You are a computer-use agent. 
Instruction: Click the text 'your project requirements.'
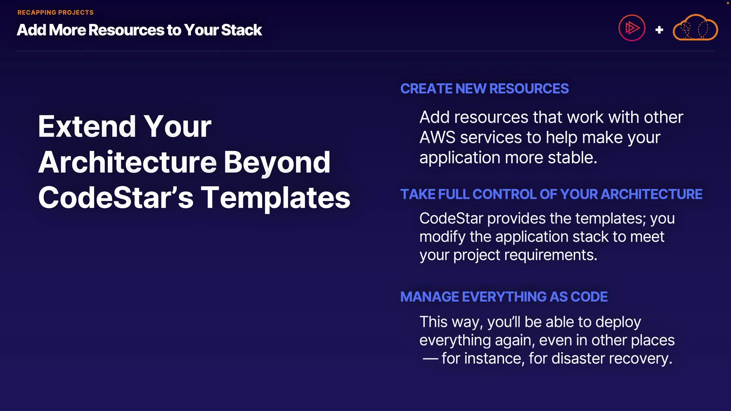[508, 255]
